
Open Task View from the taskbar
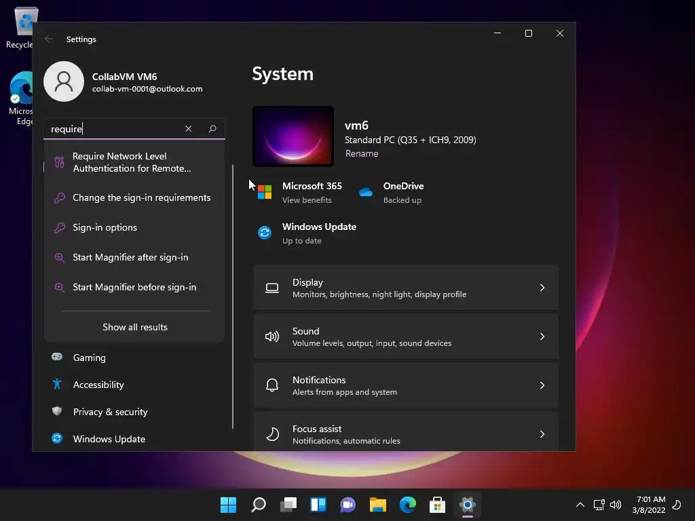[x=288, y=505]
